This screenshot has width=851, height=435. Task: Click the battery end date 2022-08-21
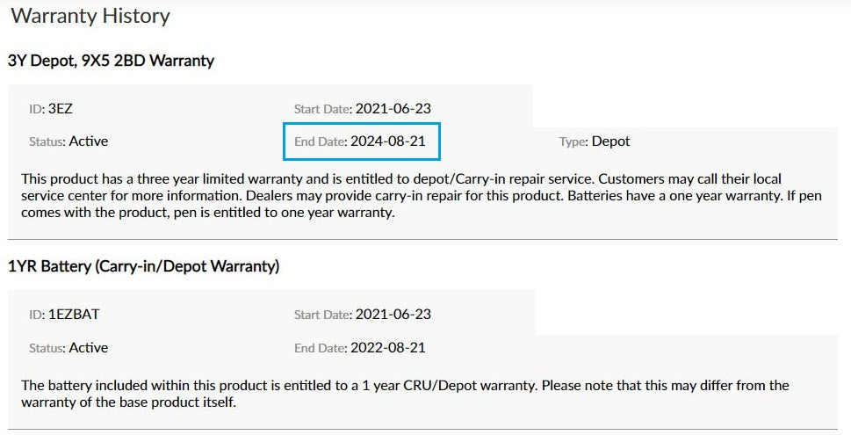click(x=387, y=347)
